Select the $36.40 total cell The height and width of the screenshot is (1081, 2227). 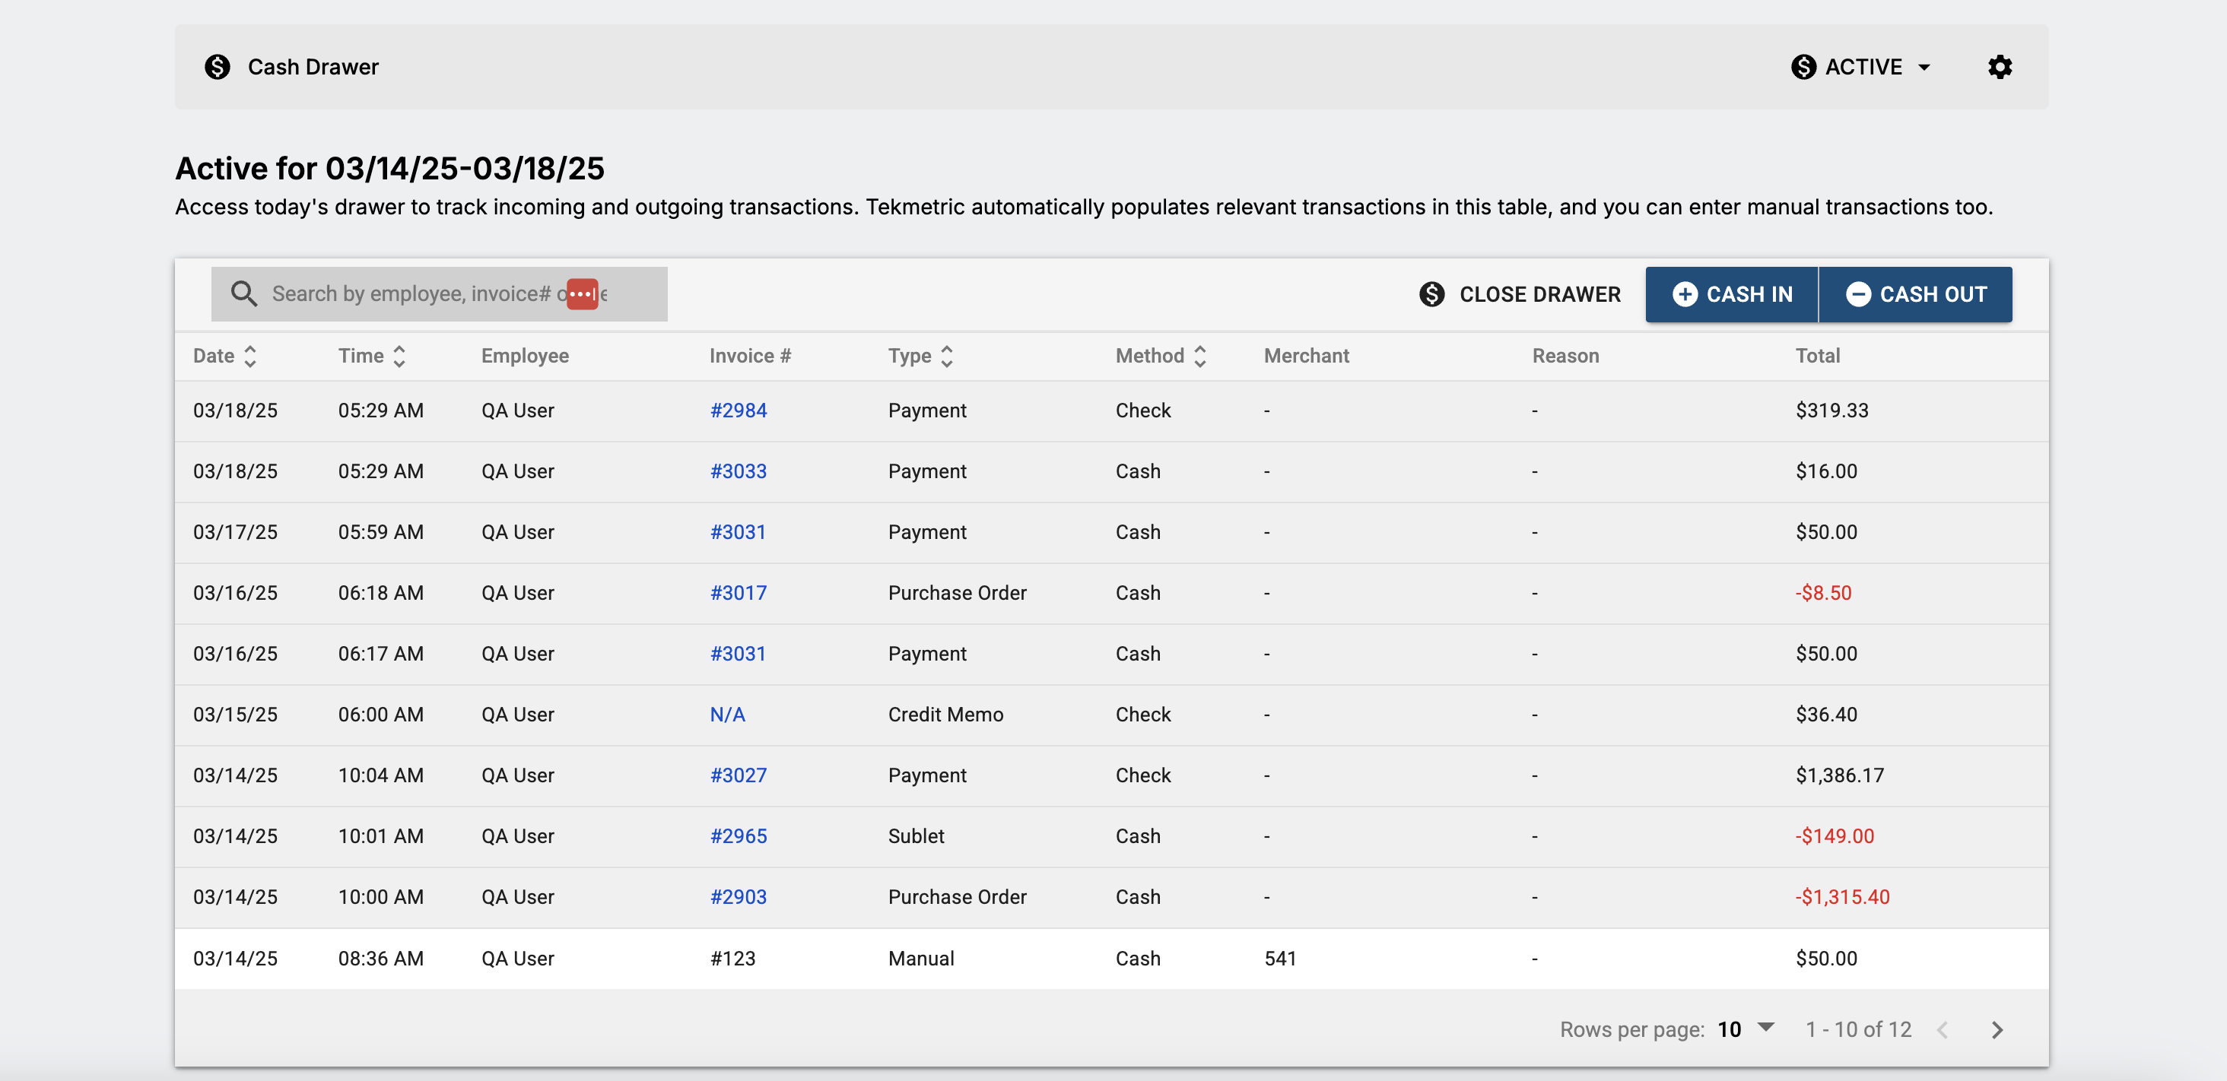tap(1826, 715)
